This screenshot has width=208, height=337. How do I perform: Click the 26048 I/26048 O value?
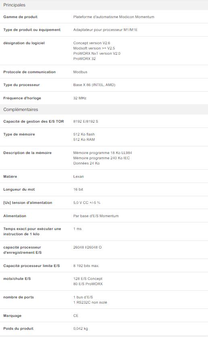click(x=87, y=247)
